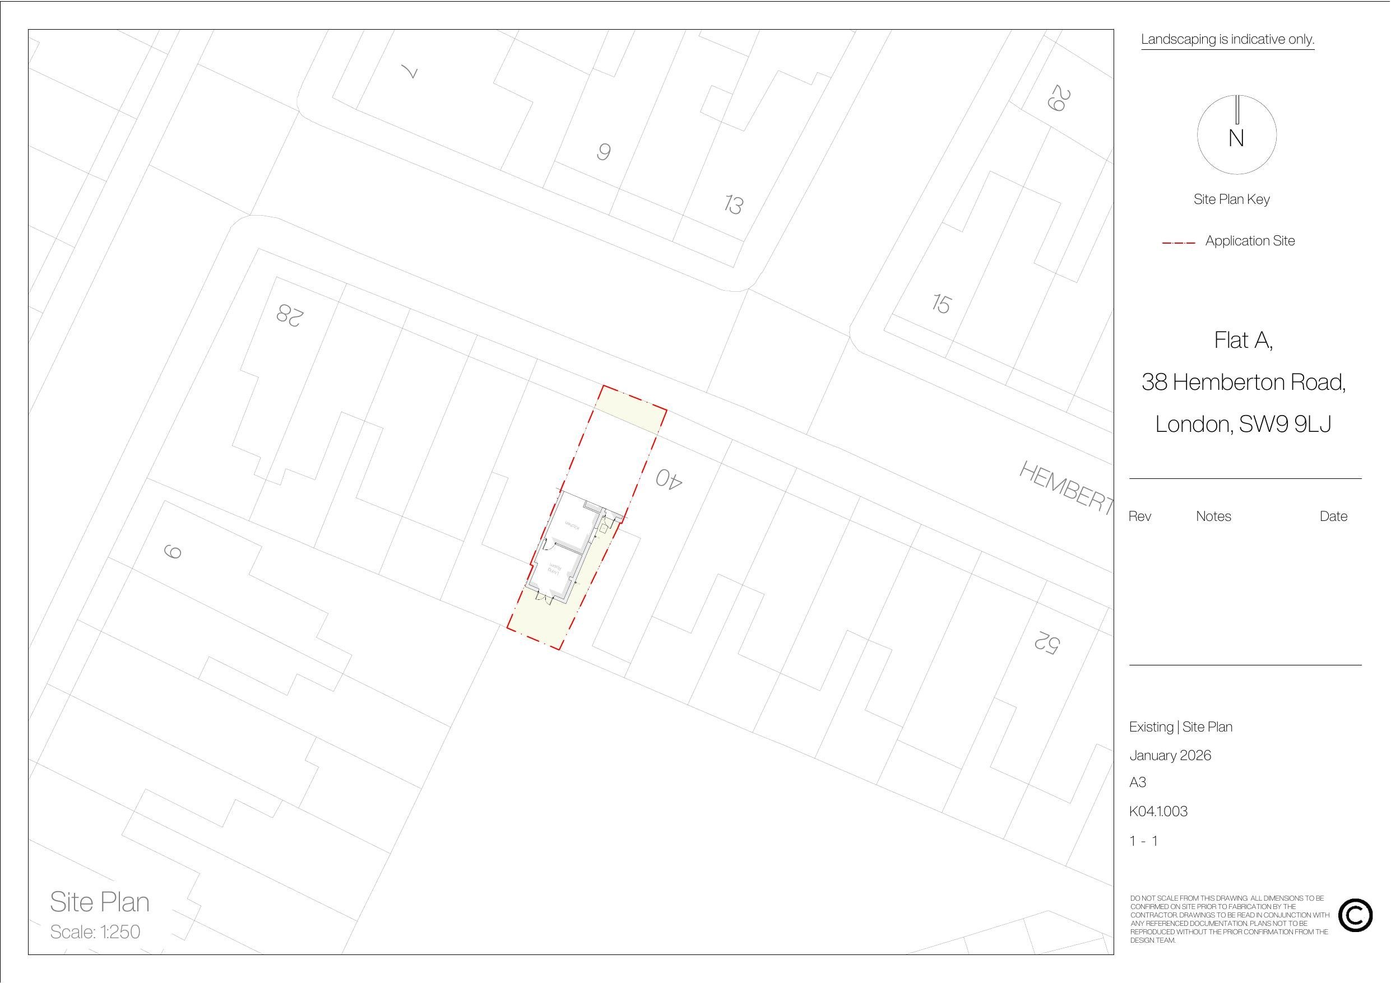Click house number 52 on the map
The image size is (1391, 983).
tap(1046, 642)
